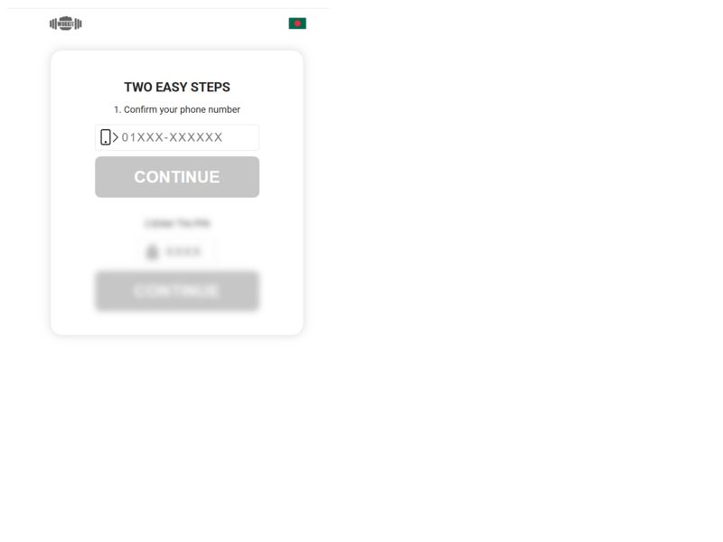This screenshot has width=723, height=542.
Task: Click the first CONTINUE button
Action: tap(177, 177)
